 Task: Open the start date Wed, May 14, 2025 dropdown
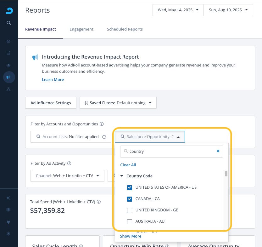click(178, 10)
